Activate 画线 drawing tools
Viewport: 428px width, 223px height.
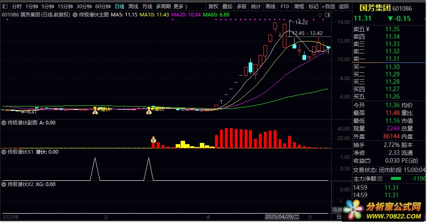tap(270, 6)
